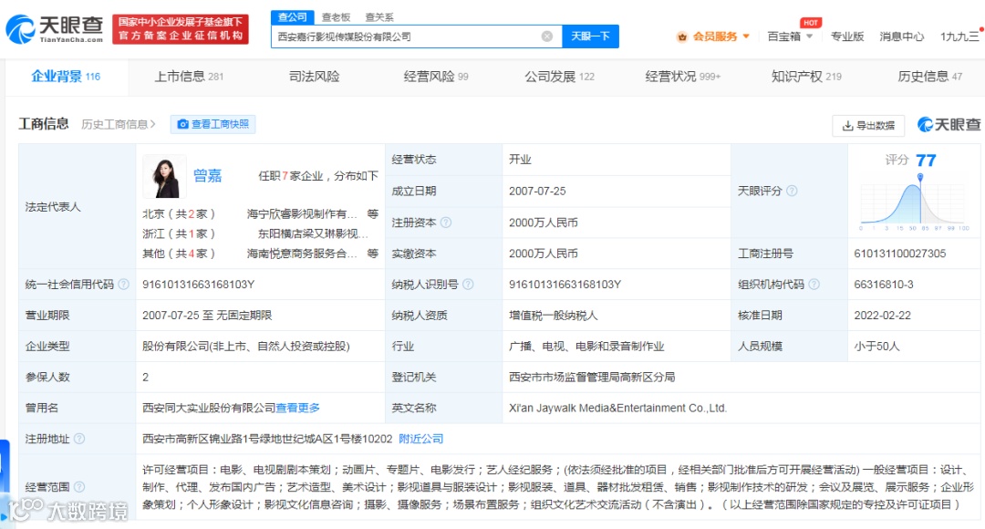Viewport: 985px width, 529px height.
Task: Select the 人员规模 value 小于50人
Action: click(876, 346)
